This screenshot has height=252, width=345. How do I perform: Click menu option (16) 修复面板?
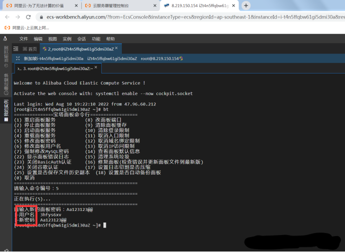(144, 162)
